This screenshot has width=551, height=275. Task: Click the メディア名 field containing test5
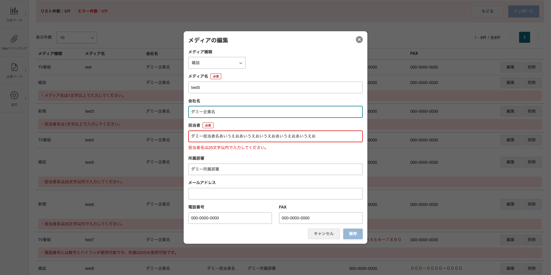click(275, 87)
